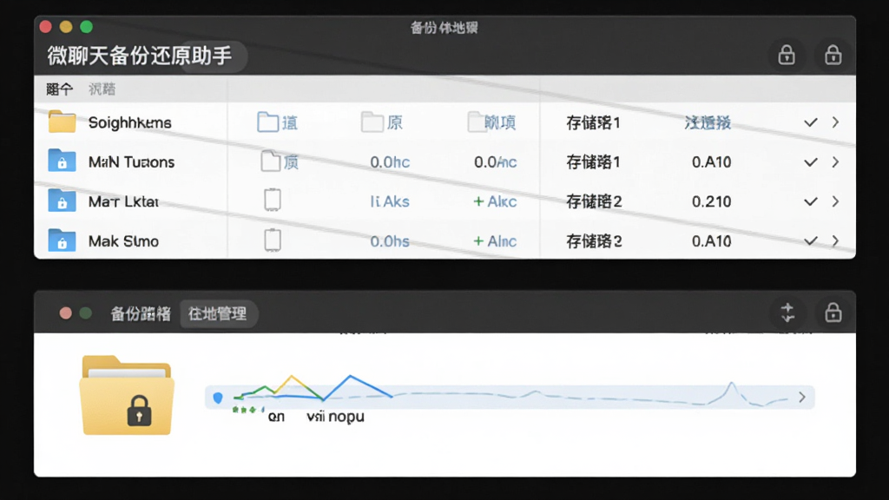This screenshot has height=500, width=889.
Task: Click the phone device icon in Mak Slmo row
Action: pyautogui.click(x=273, y=240)
